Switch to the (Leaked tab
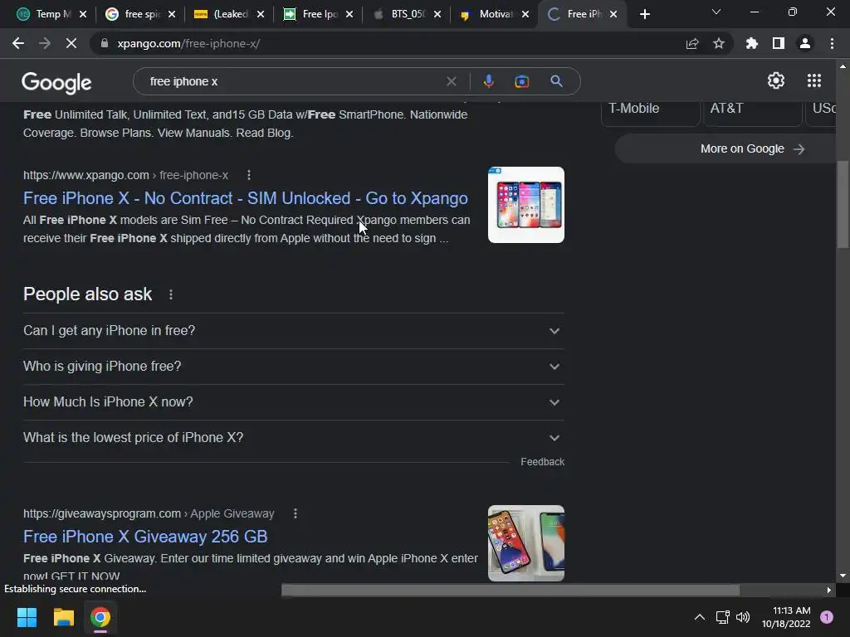The width and height of the screenshot is (850, 637). 223,14
